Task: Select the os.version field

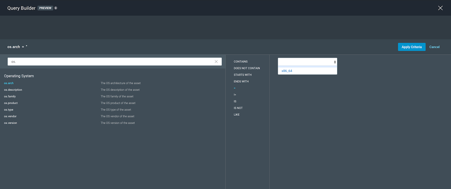Action: (10, 123)
